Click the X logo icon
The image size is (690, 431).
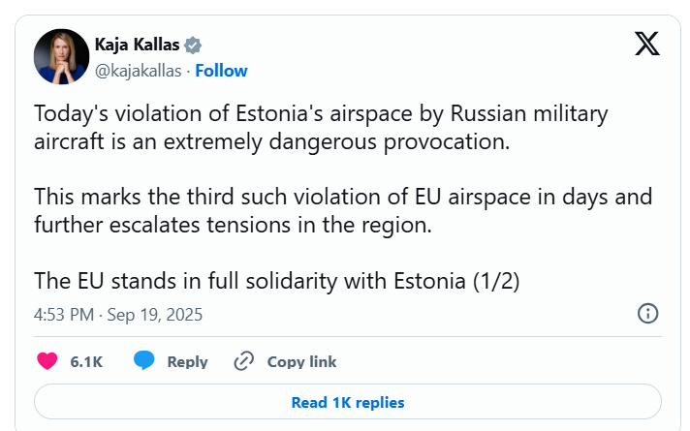pyautogui.click(x=646, y=44)
